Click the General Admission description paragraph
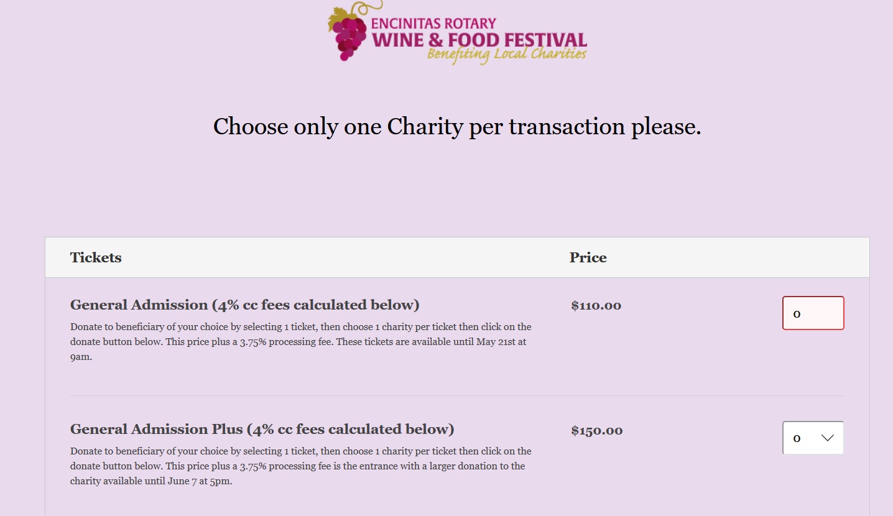Screen dimensions: 893x516 coord(300,341)
